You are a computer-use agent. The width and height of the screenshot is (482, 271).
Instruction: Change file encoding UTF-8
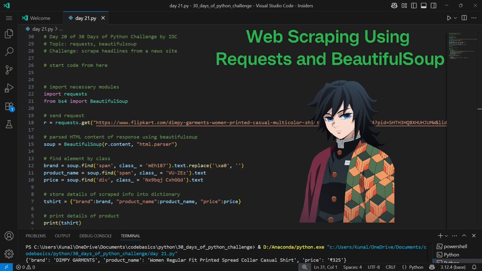coord(374,267)
